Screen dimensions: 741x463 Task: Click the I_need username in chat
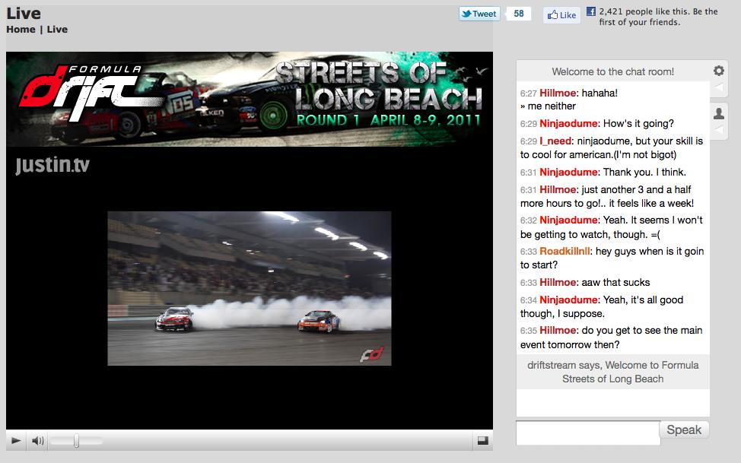tap(556, 141)
